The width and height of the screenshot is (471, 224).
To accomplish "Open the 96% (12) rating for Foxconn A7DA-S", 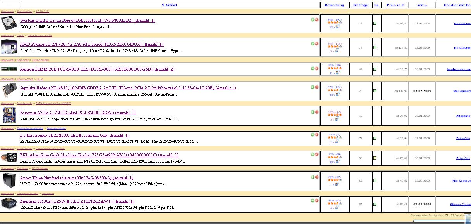I will pos(334,112).
